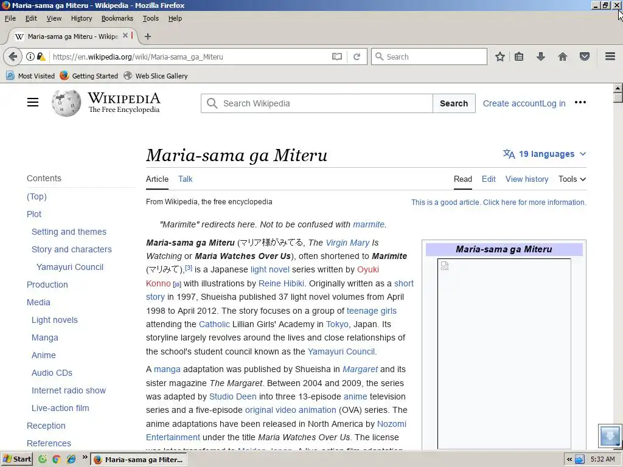
Task: Go back with the browser back arrow
Action: [x=13, y=57]
